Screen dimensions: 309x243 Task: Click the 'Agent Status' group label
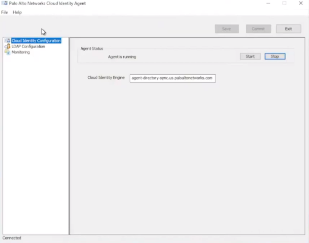point(92,48)
